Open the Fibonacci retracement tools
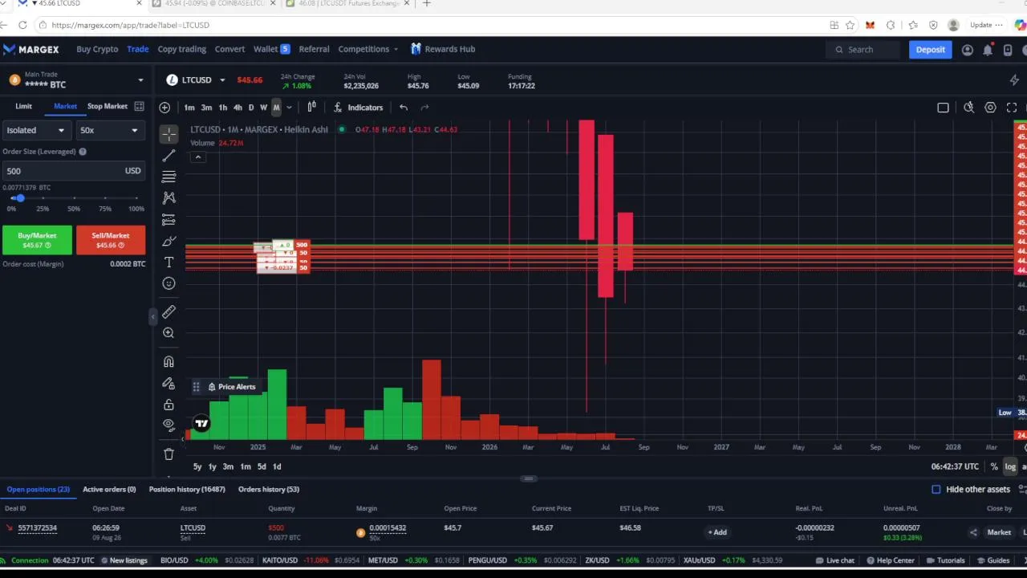Screen dimensions: 1027x578 pyautogui.click(x=168, y=177)
